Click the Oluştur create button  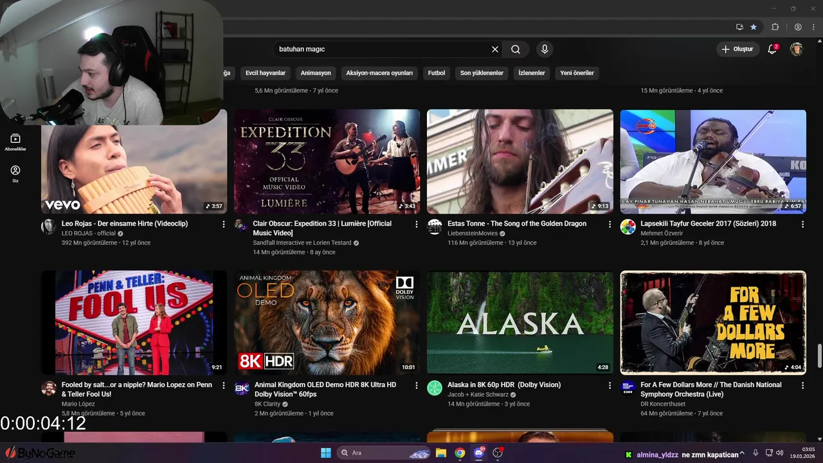[x=738, y=49]
